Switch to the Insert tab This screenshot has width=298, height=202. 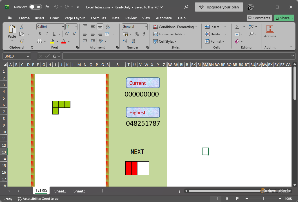(x=39, y=18)
